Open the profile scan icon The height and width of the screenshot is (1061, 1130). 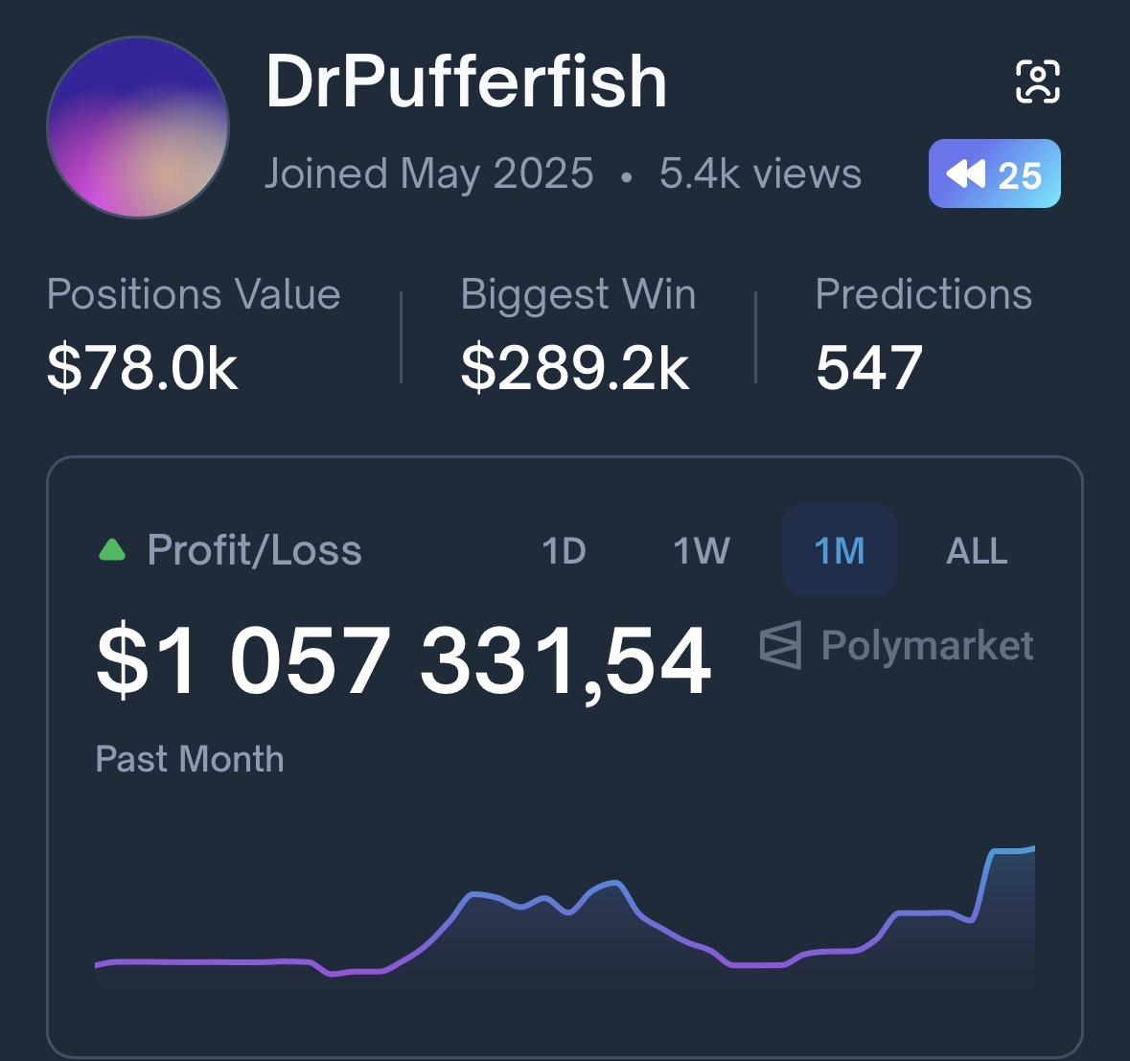(1038, 81)
